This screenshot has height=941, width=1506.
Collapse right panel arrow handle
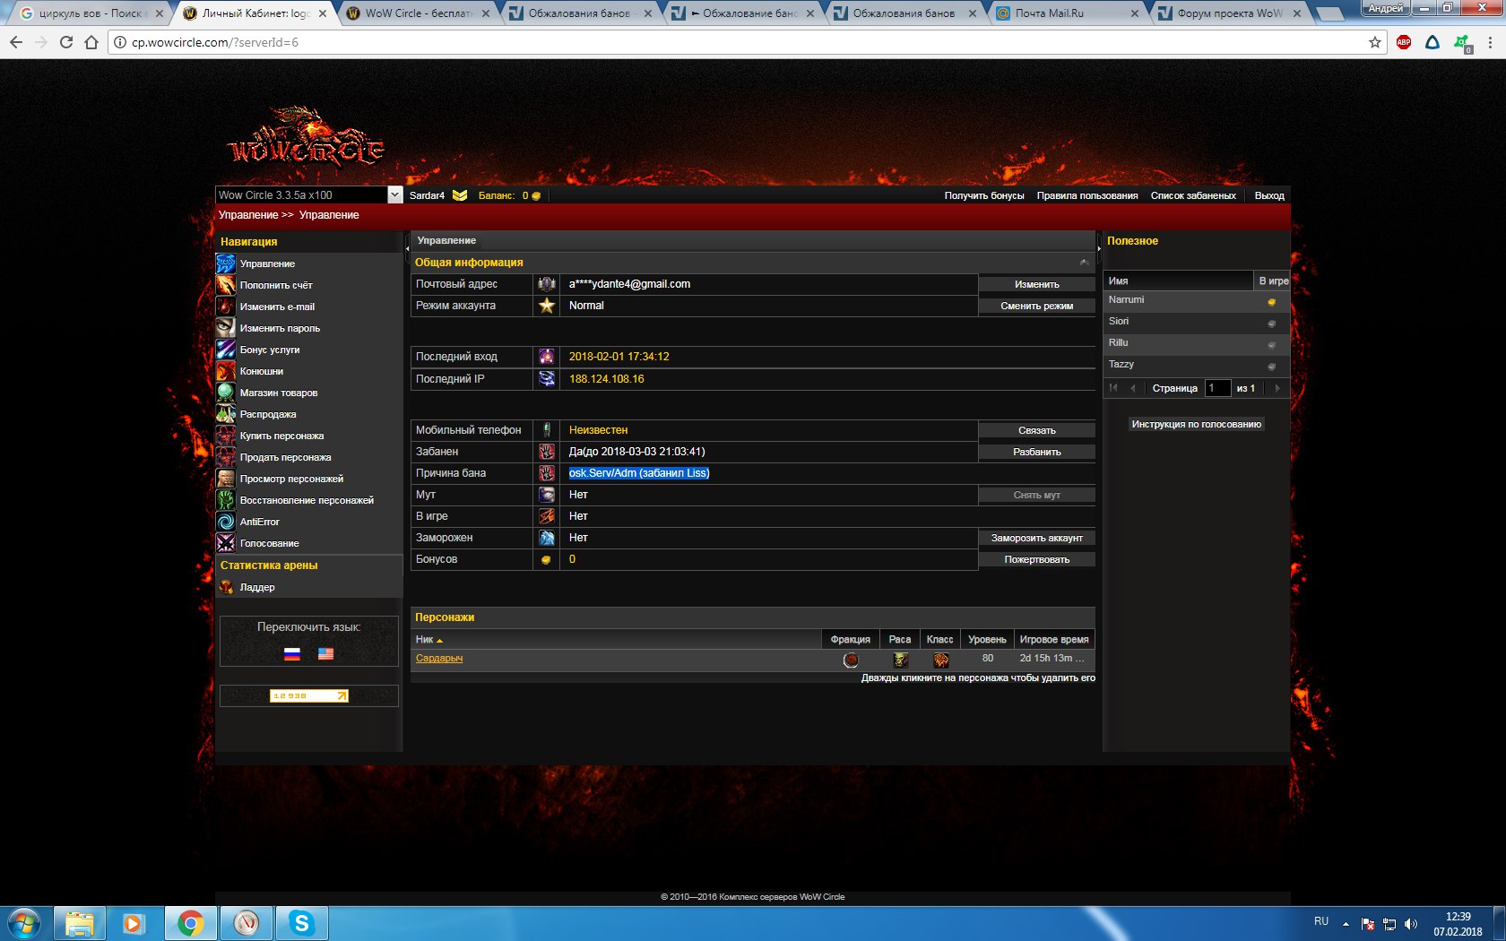(x=1099, y=248)
